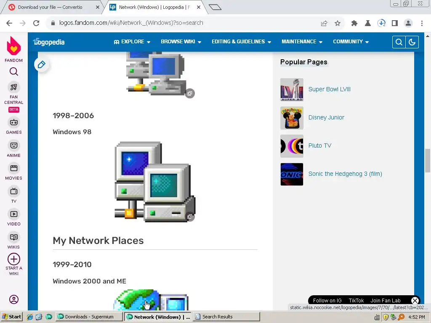The height and width of the screenshot is (323, 431).
Task: Switch to Download your file Convertio tab
Action: pos(50,7)
